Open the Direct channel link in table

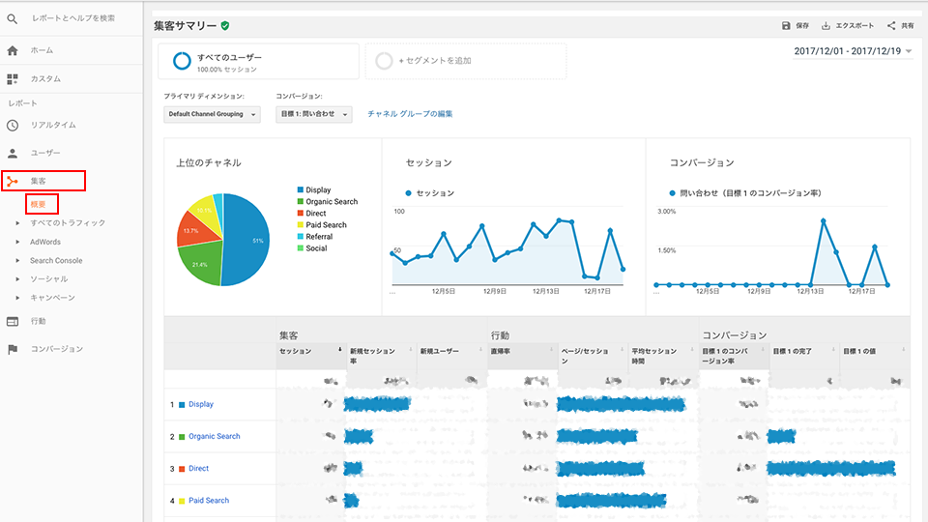[198, 469]
